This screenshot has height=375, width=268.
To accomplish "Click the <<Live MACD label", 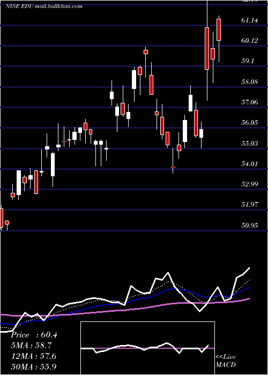I will coord(226,361).
